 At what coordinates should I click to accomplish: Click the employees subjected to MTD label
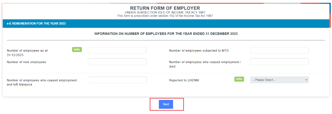(x=199, y=51)
